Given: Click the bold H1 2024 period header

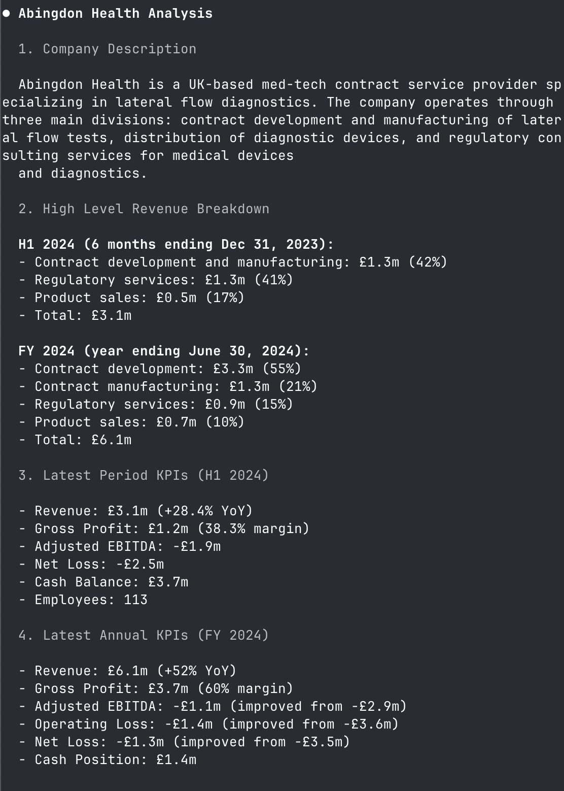Looking at the screenshot, I should pyautogui.click(x=175, y=245).
